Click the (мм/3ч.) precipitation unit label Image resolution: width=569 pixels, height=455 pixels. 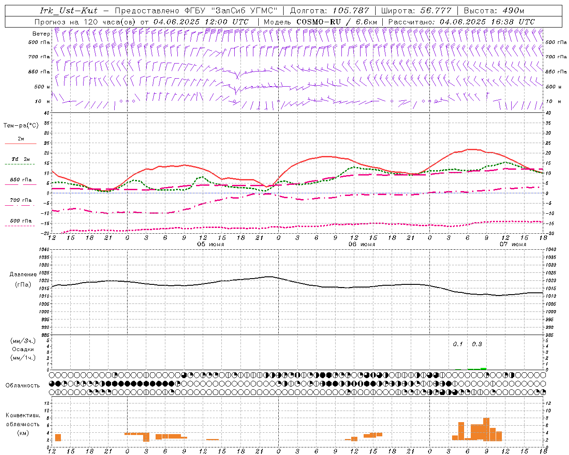[23, 341]
